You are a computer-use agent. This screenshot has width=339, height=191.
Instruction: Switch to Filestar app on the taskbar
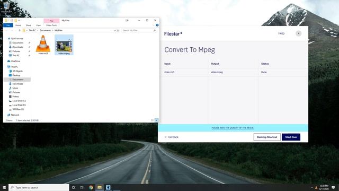(108, 187)
